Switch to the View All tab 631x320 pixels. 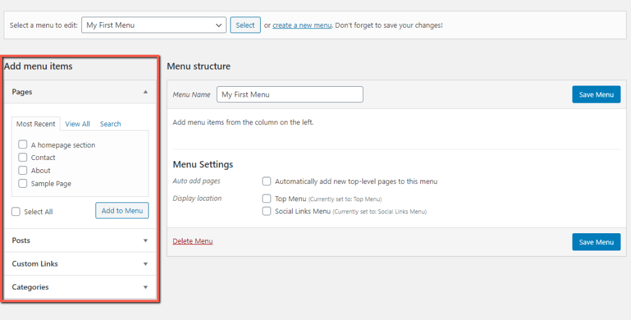click(x=77, y=124)
